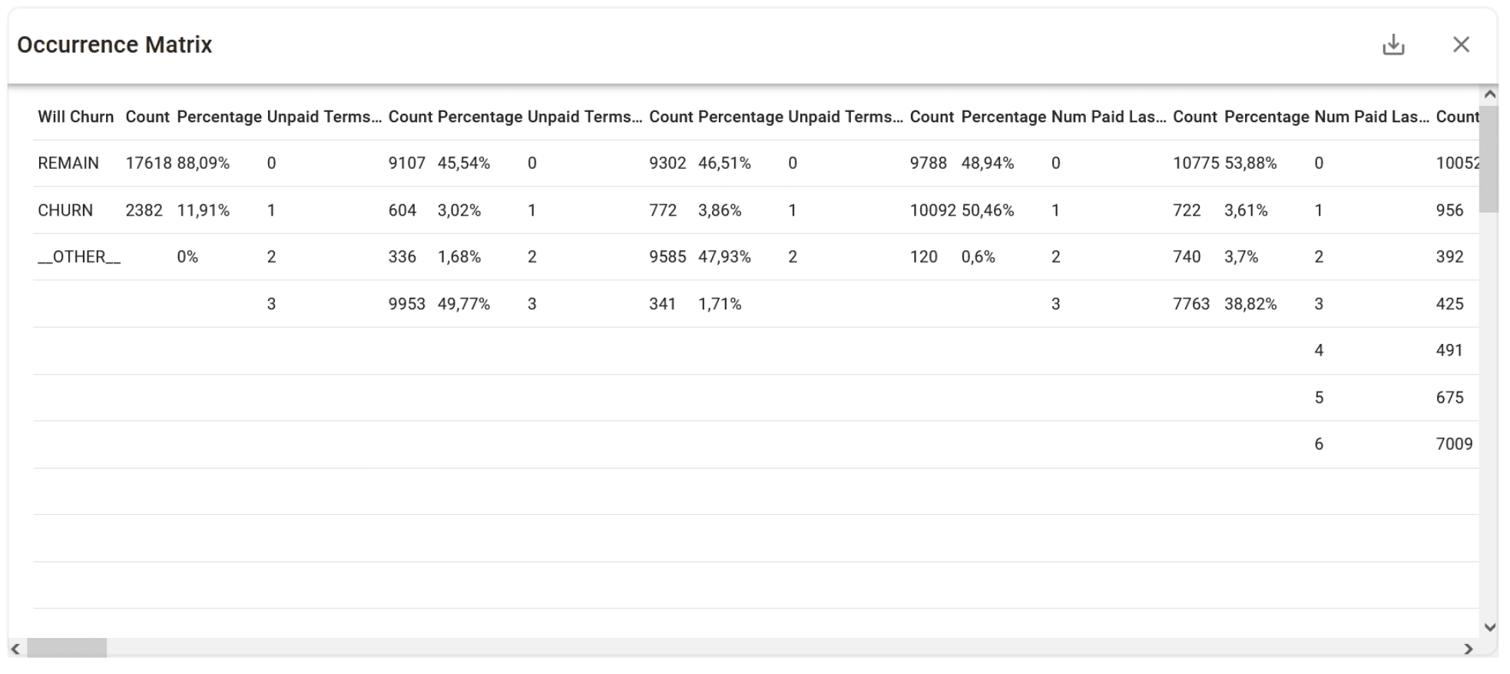This screenshot has height=674, width=1510.
Task: Click the first Num Paid Las column header
Action: click(x=1109, y=117)
